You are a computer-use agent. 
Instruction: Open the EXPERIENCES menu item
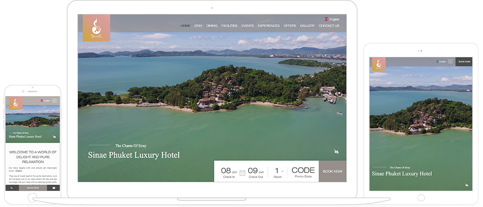click(x=269, y=26)
